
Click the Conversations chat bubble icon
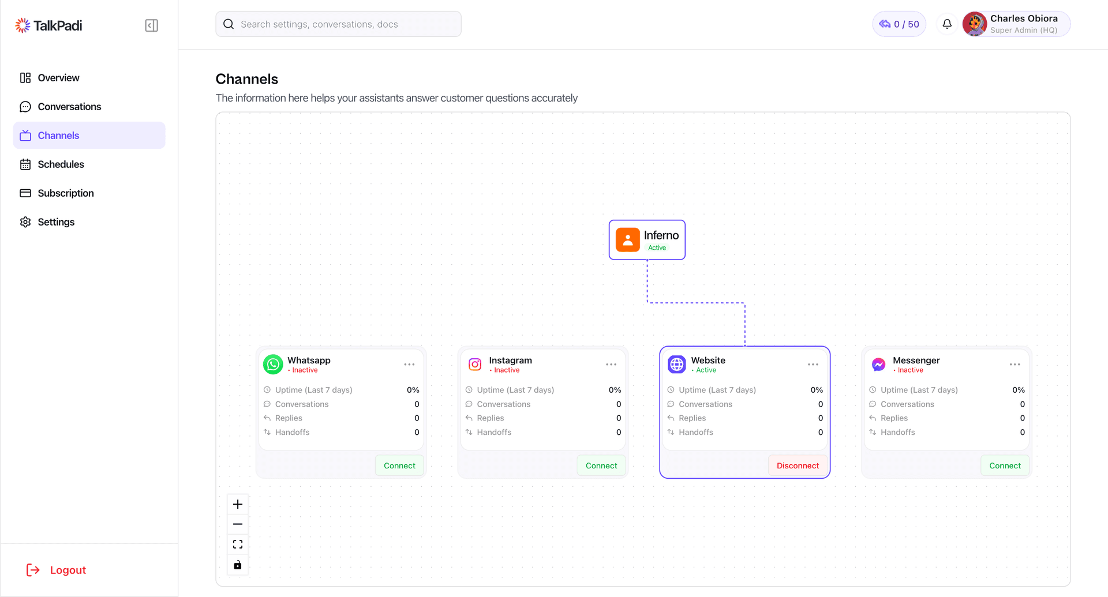25,107
